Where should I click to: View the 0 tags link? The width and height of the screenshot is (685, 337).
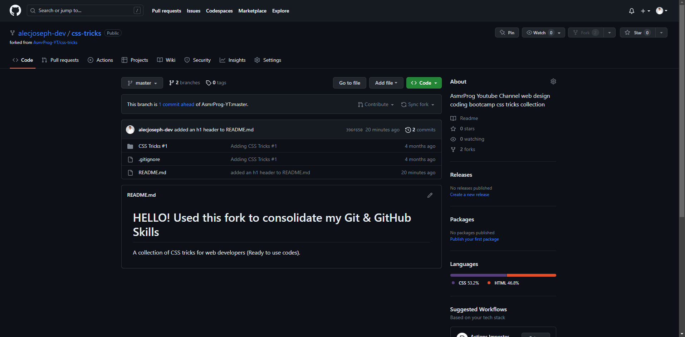[216, 83]
